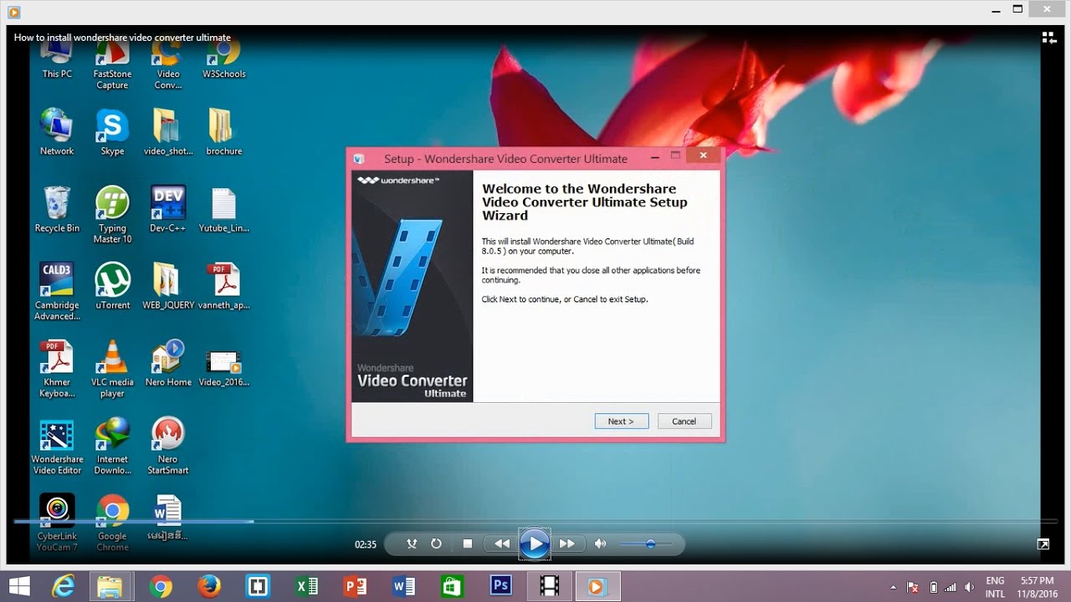This screenshot has height=602, width=1071.
Task: Open Chrome from the taskbar
Action: (161, 586)
